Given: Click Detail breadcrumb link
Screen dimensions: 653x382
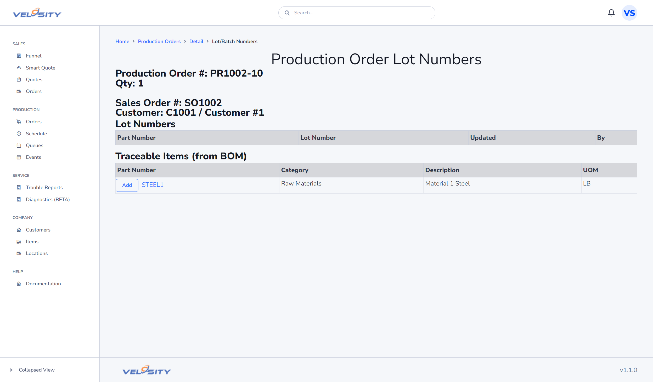Looking at the screenshot, I should click(x=196, y=41).
